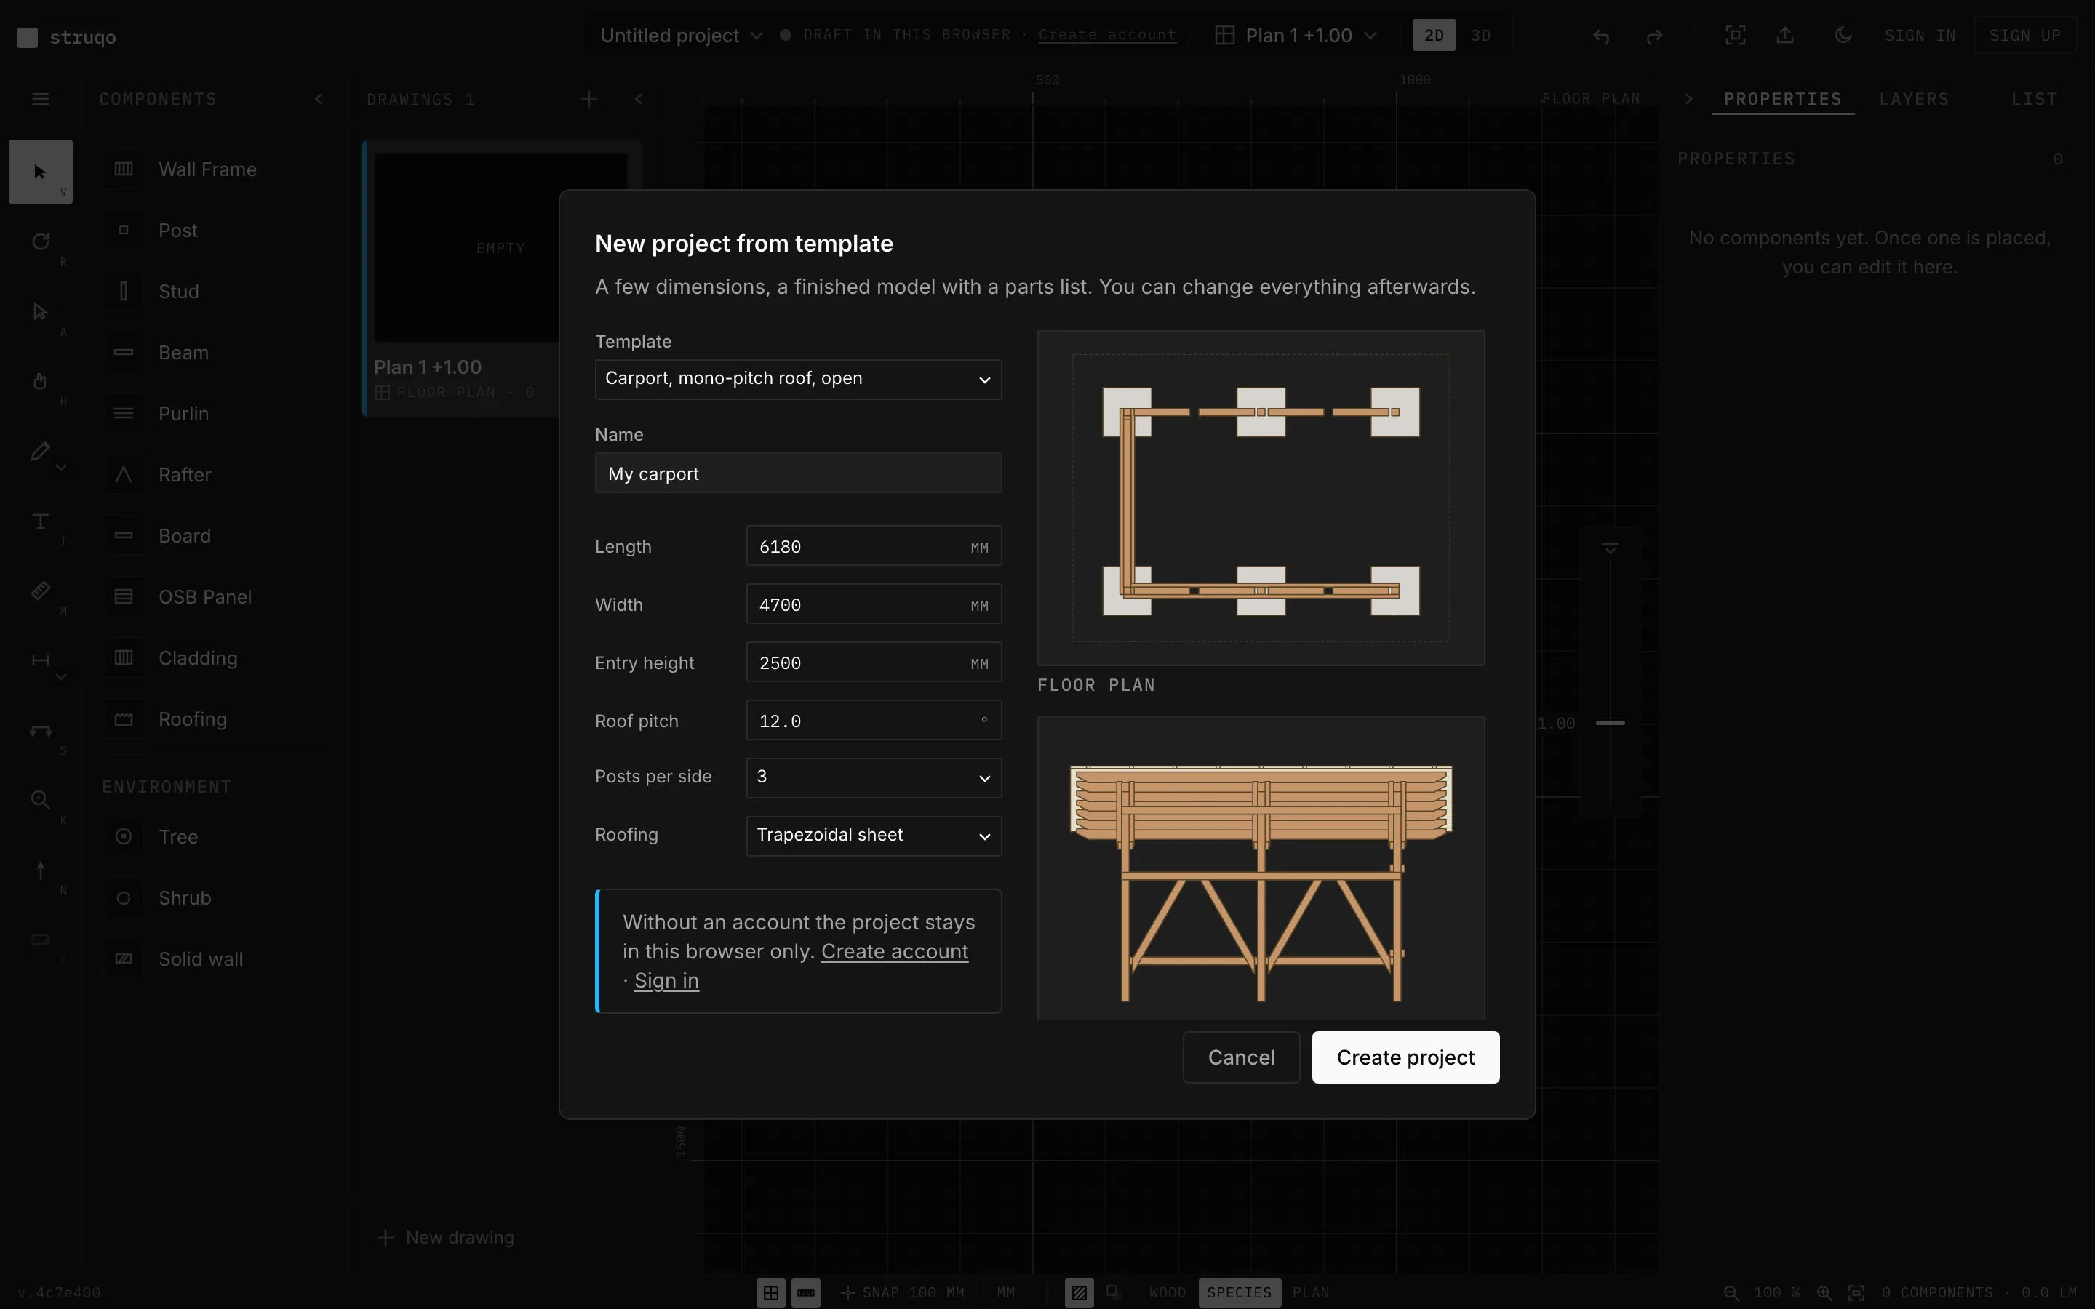The height and width of the screenshot is (1309, 2095).
Task: Open the Roofing dropdown
Action: [x=874, y=836]
